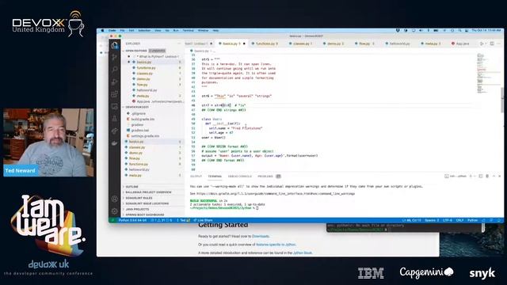Viewport: 507px width, 285px height.
Task: Collapse the DEVOXXUK2021 folder section
Action: click(137, 107)
